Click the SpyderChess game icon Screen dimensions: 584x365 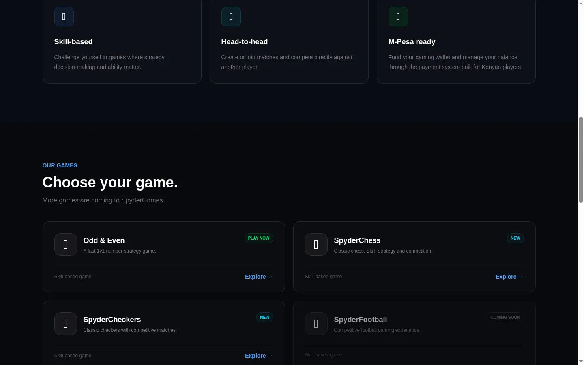coord(316,245)
